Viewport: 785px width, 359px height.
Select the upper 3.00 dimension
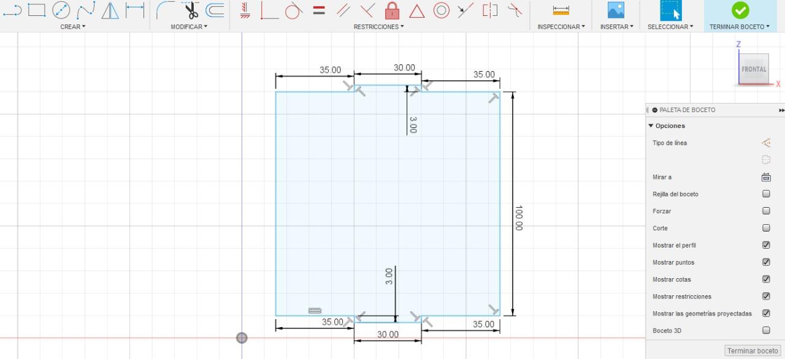click(413, 125)
